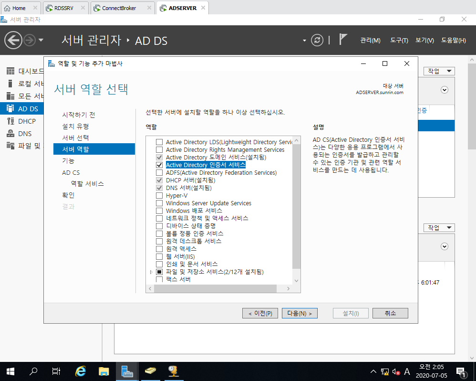Go to 기능 wizard step
Screen dimensions: 476x381
coord(68,161)
